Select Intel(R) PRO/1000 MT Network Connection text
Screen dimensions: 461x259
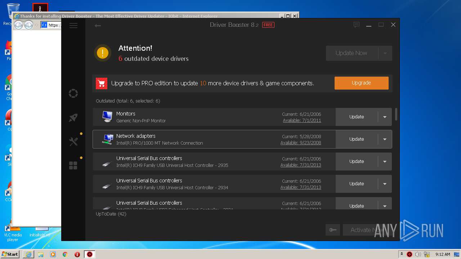[x=160, y=143]
